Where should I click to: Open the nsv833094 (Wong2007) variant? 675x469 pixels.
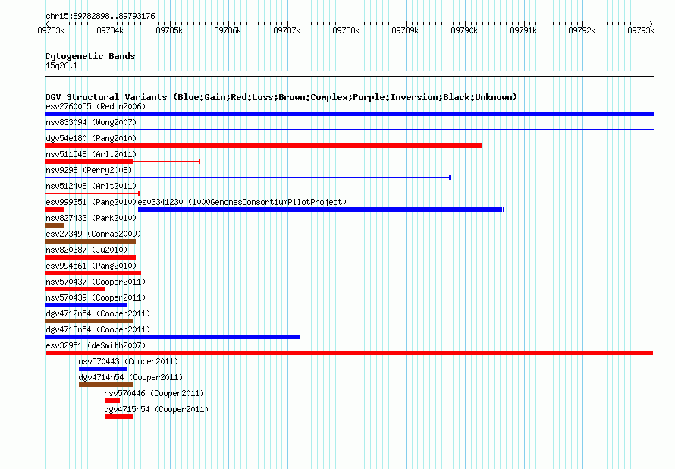point(91,122)
